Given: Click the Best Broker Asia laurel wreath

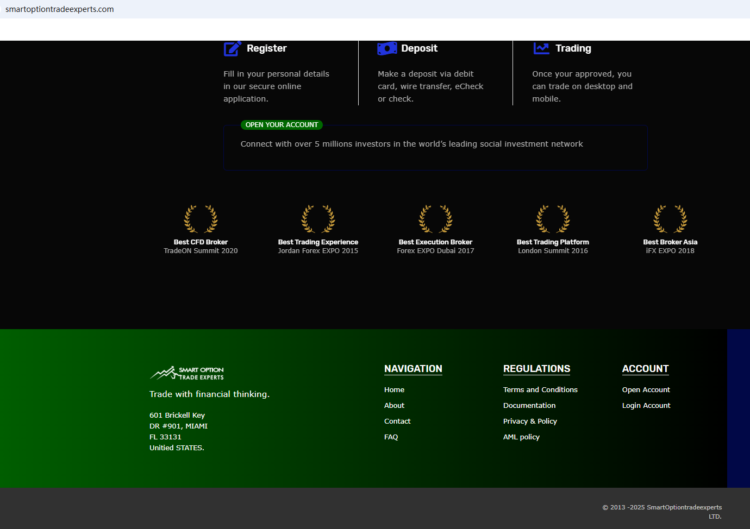Looking at the screenshot, I should 670,219.
